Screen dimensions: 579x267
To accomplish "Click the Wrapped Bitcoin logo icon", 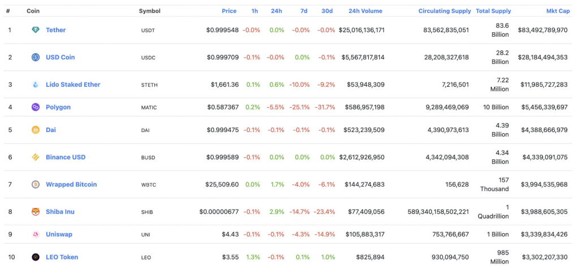I will tap(36, 185).
